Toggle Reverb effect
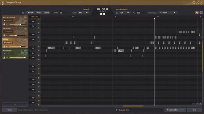204x114 pixels. tap(31, 13)
